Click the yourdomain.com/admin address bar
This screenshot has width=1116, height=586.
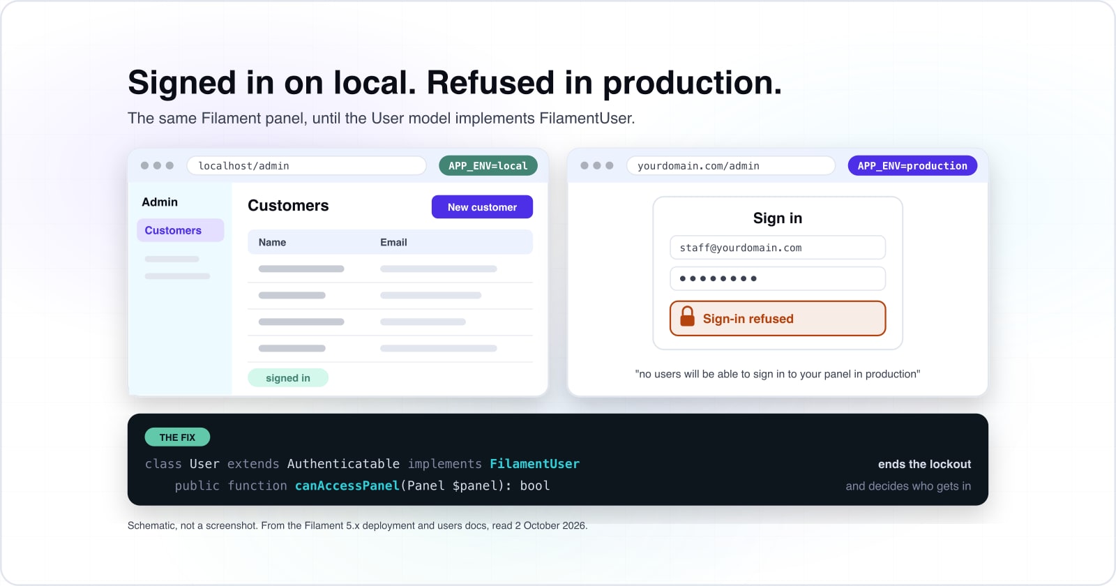[x=730, y=166]
